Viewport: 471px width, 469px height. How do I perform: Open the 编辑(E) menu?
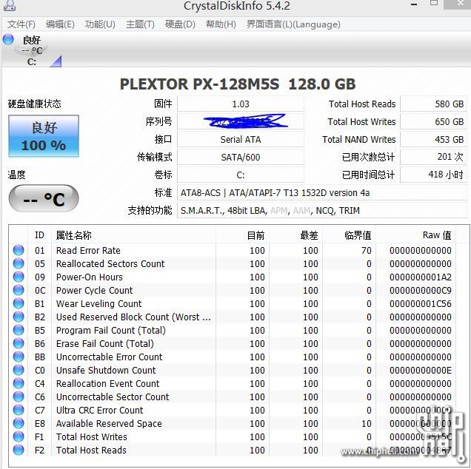tap(60, 24)
